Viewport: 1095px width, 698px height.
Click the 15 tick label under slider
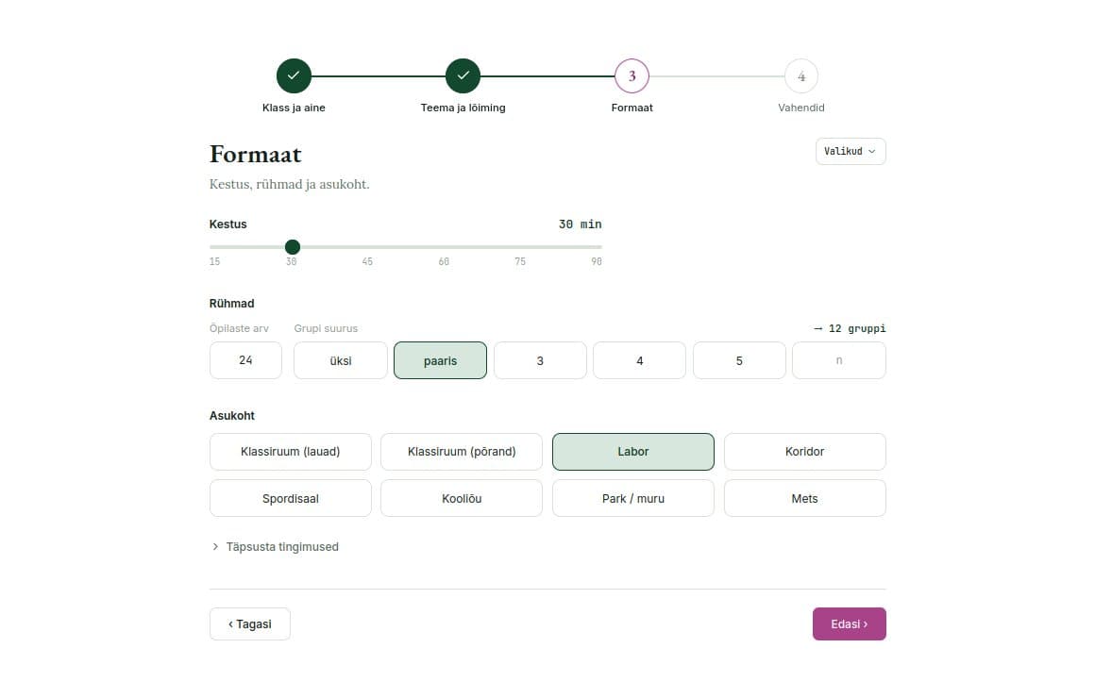215,262
